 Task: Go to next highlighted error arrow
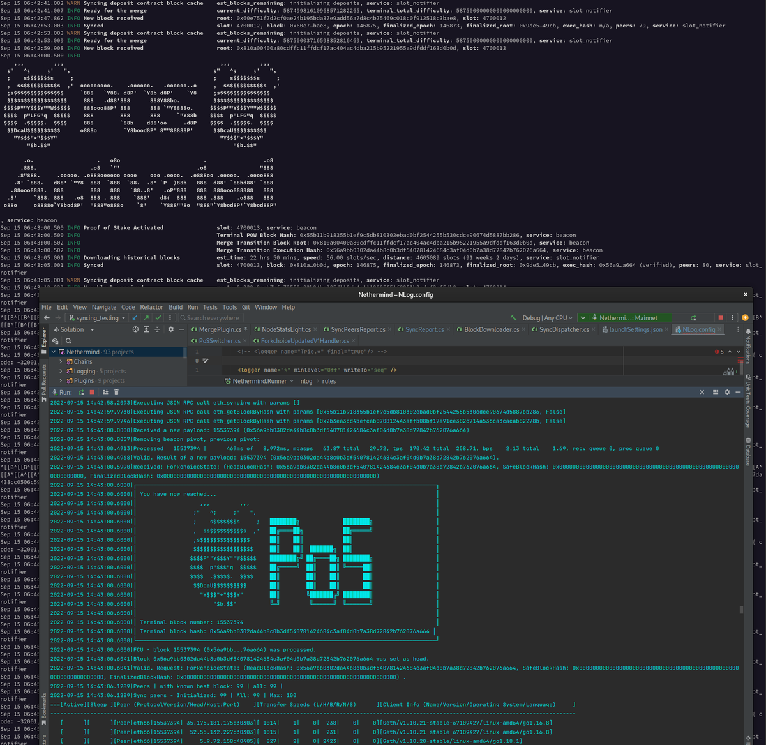coord(739,352)
